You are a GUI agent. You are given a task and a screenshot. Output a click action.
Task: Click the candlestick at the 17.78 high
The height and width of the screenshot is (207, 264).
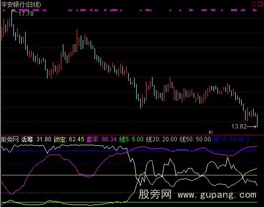click(11, 18)
